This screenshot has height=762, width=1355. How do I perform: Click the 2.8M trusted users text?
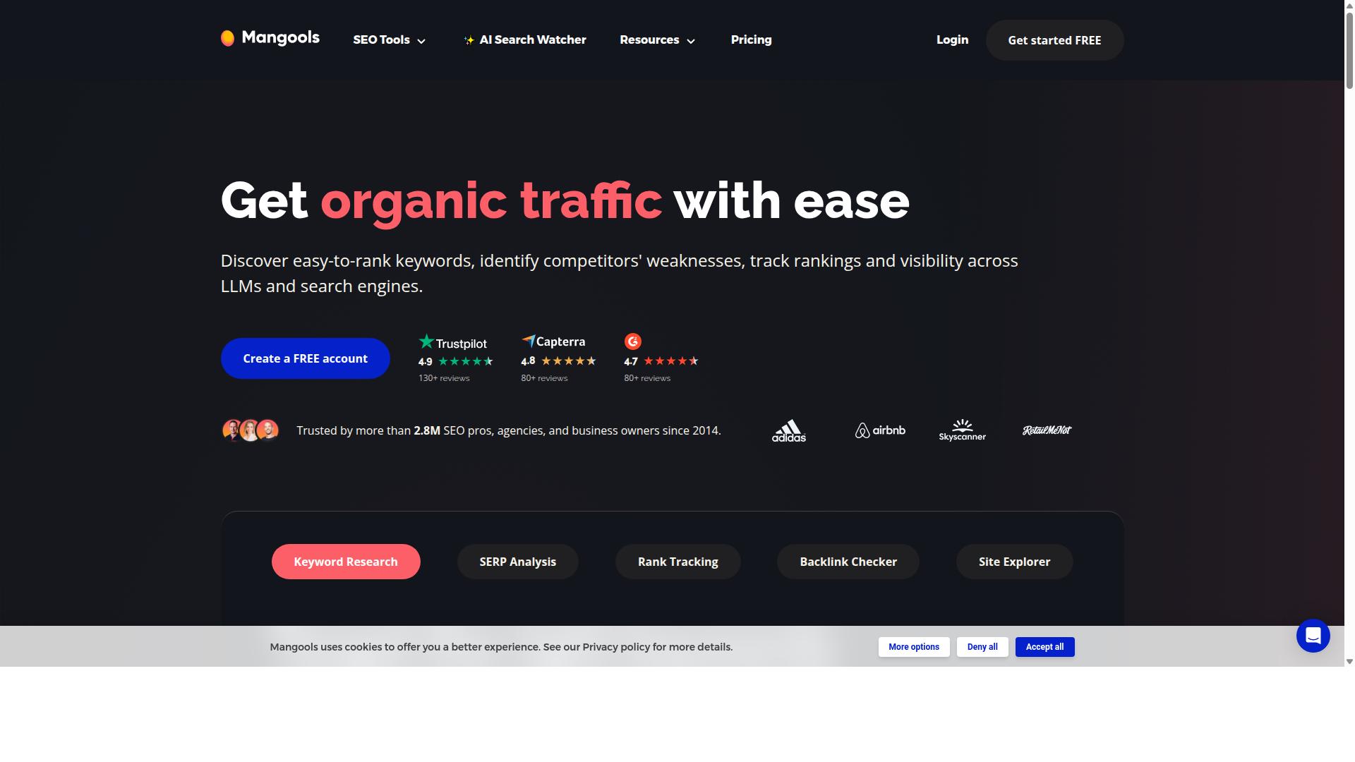click(427, 430)
